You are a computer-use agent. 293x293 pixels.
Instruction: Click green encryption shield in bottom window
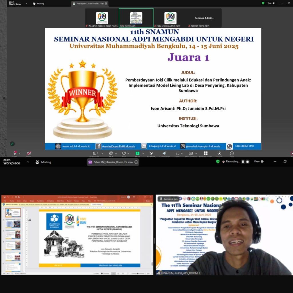(218, 162)
